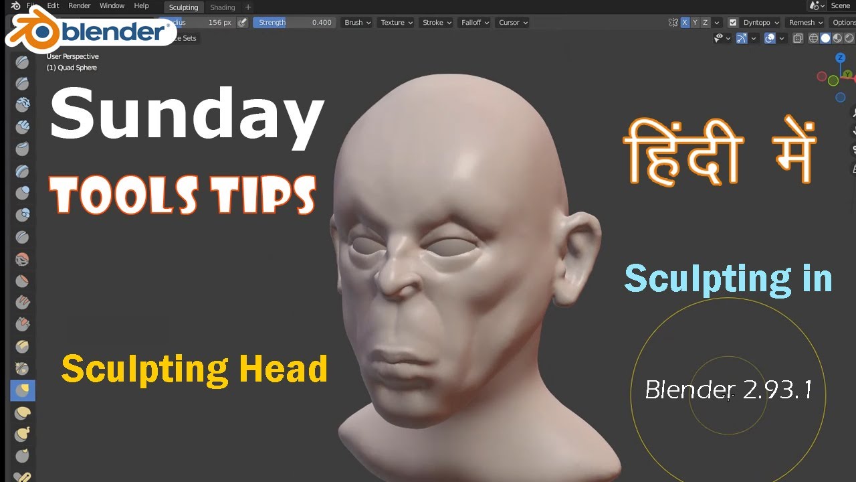Image resolution: width=856 pixels, height=482 pixels.
Task: Open the Render menu
Action: point(79,5)
